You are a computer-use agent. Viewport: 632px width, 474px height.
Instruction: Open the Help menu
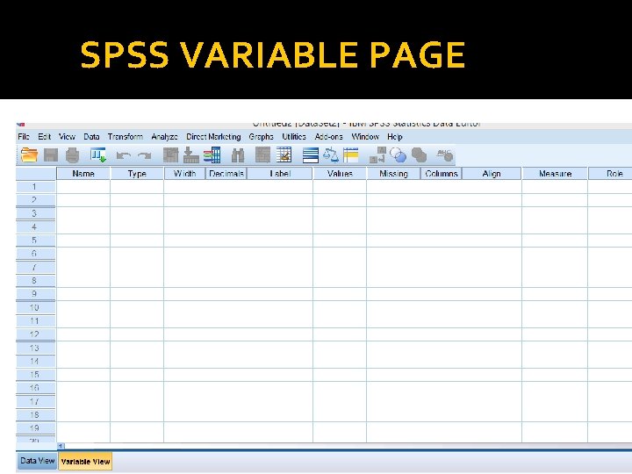[395, 137]
